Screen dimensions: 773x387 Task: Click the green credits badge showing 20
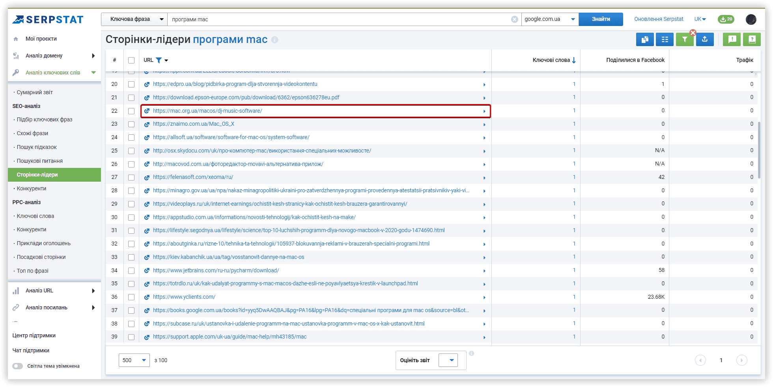(x=726, y=19)
